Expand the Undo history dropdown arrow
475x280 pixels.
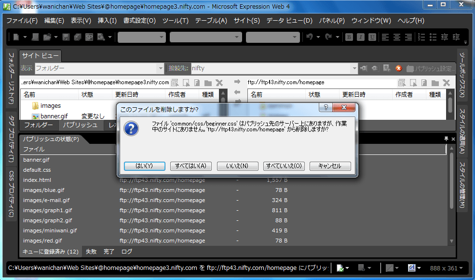pyautogui.click(x=318, y=37)
